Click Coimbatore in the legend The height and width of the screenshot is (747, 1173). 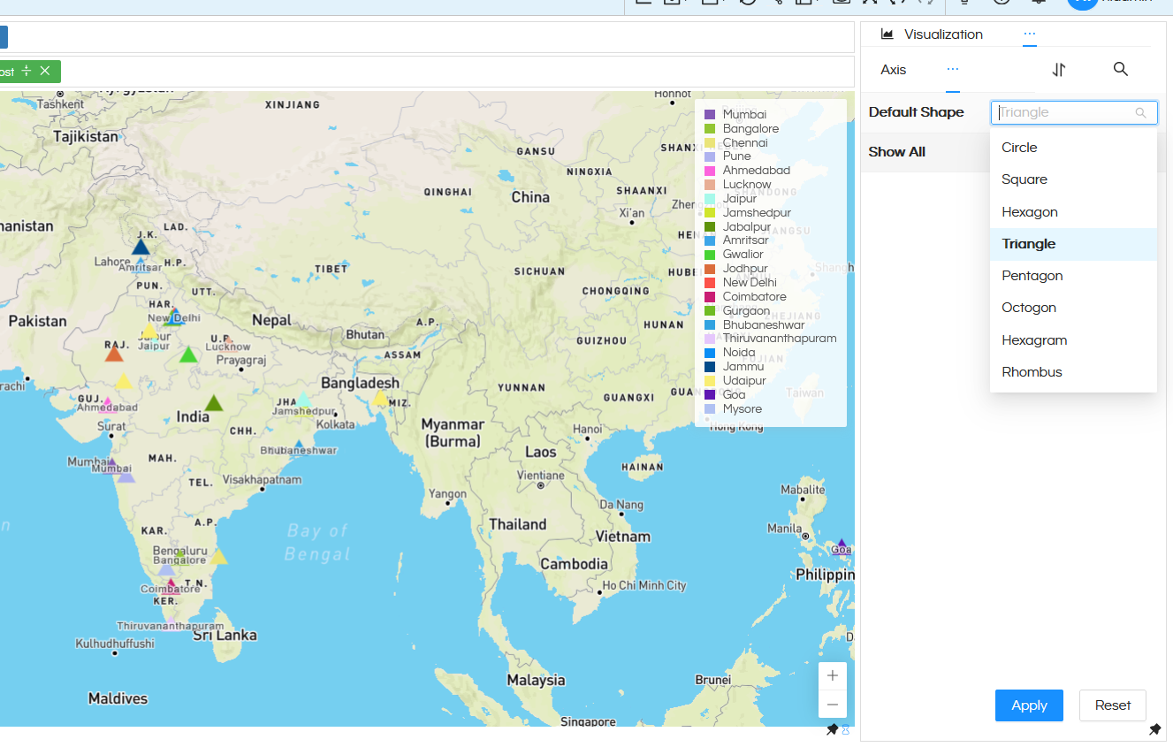[755, 297]
